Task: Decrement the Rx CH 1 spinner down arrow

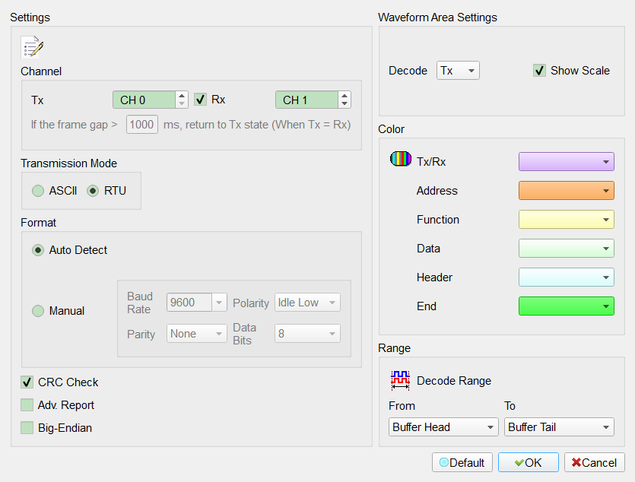Action: coord(344,104)
